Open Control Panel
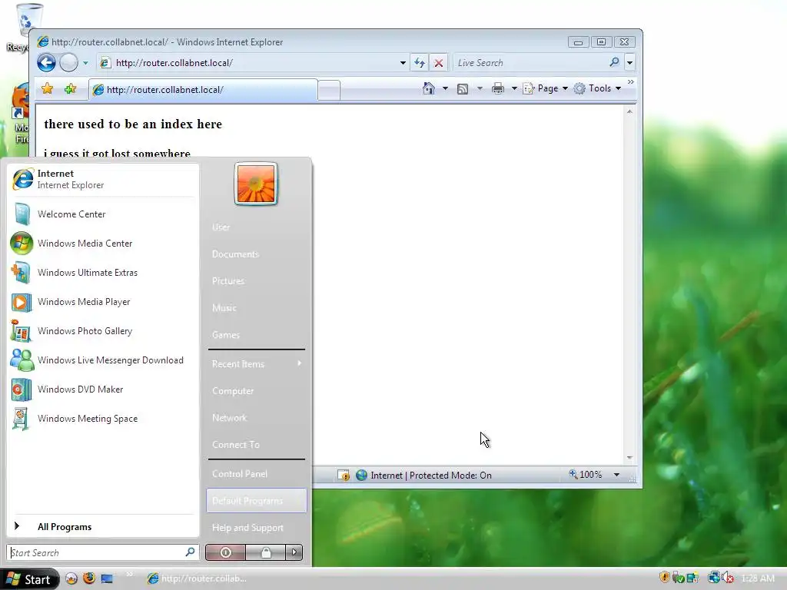Screen dimensions: 787x590 pos(256,473)
